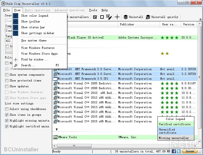Image resolution: width=203 pixels, height=155 pixels.
Task: Click the select all checkmark toolbar icon
Action: click(x=95, y=17)
